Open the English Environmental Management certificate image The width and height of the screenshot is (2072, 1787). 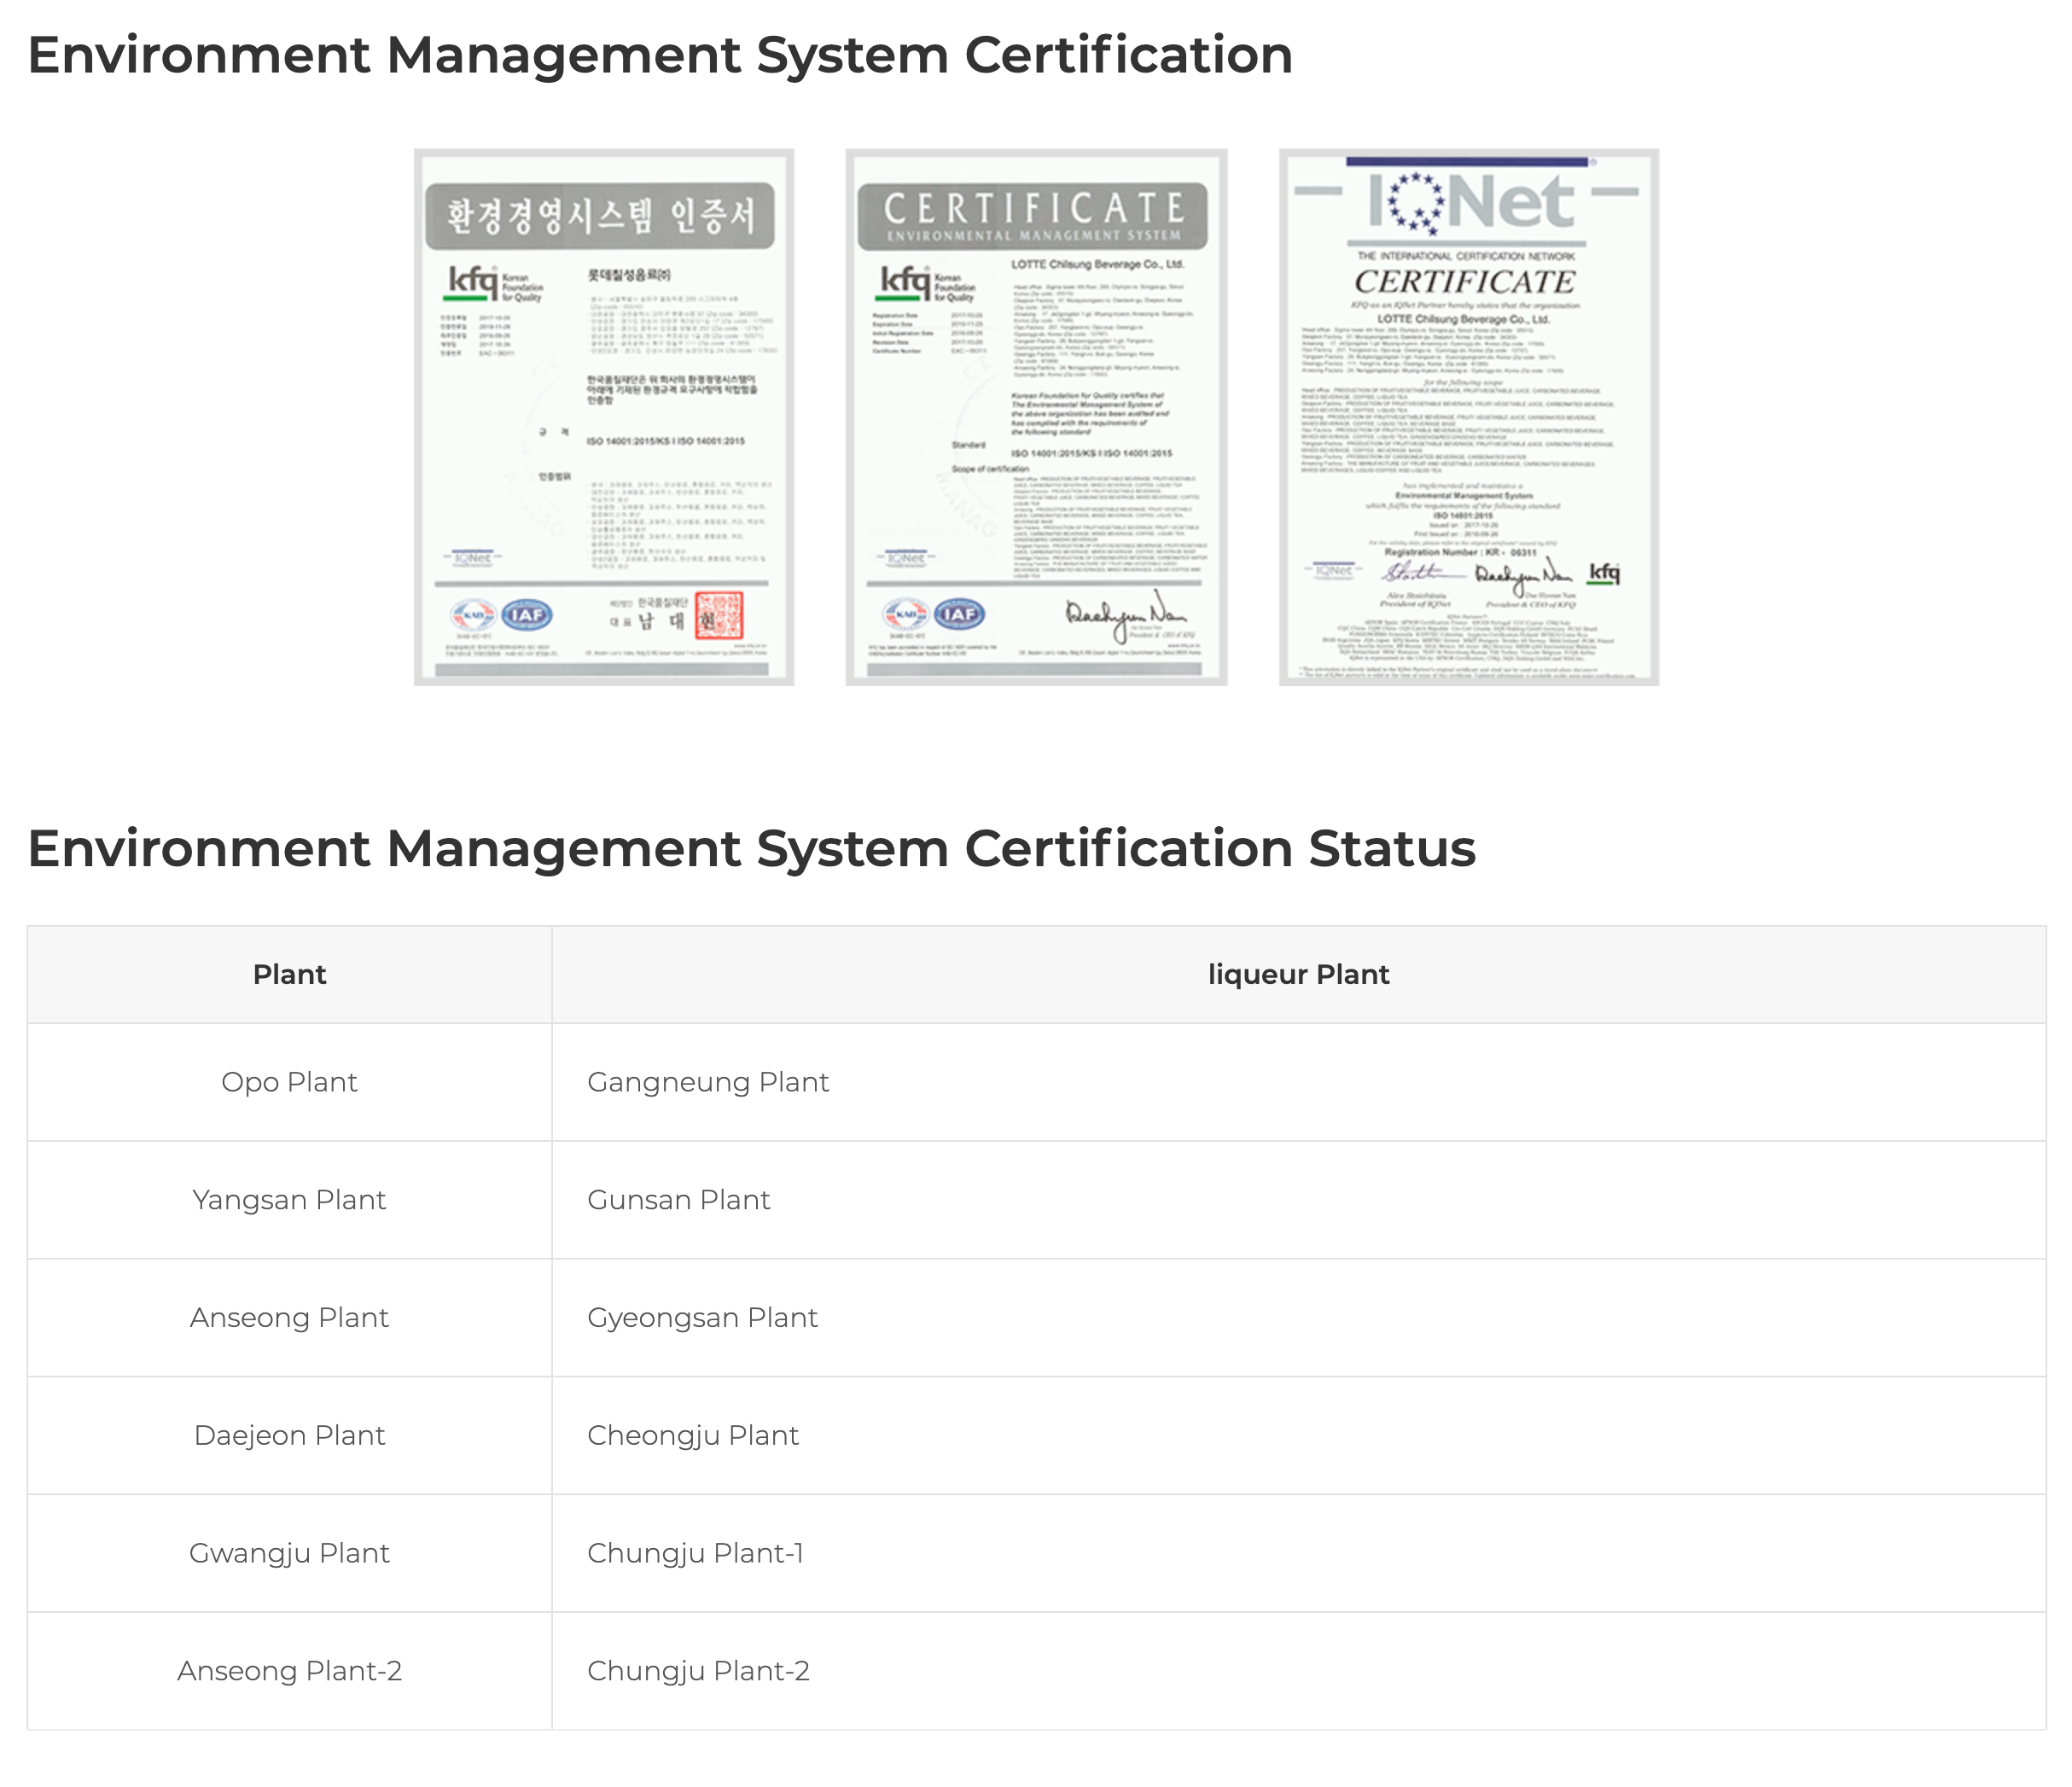(1036, 417)
